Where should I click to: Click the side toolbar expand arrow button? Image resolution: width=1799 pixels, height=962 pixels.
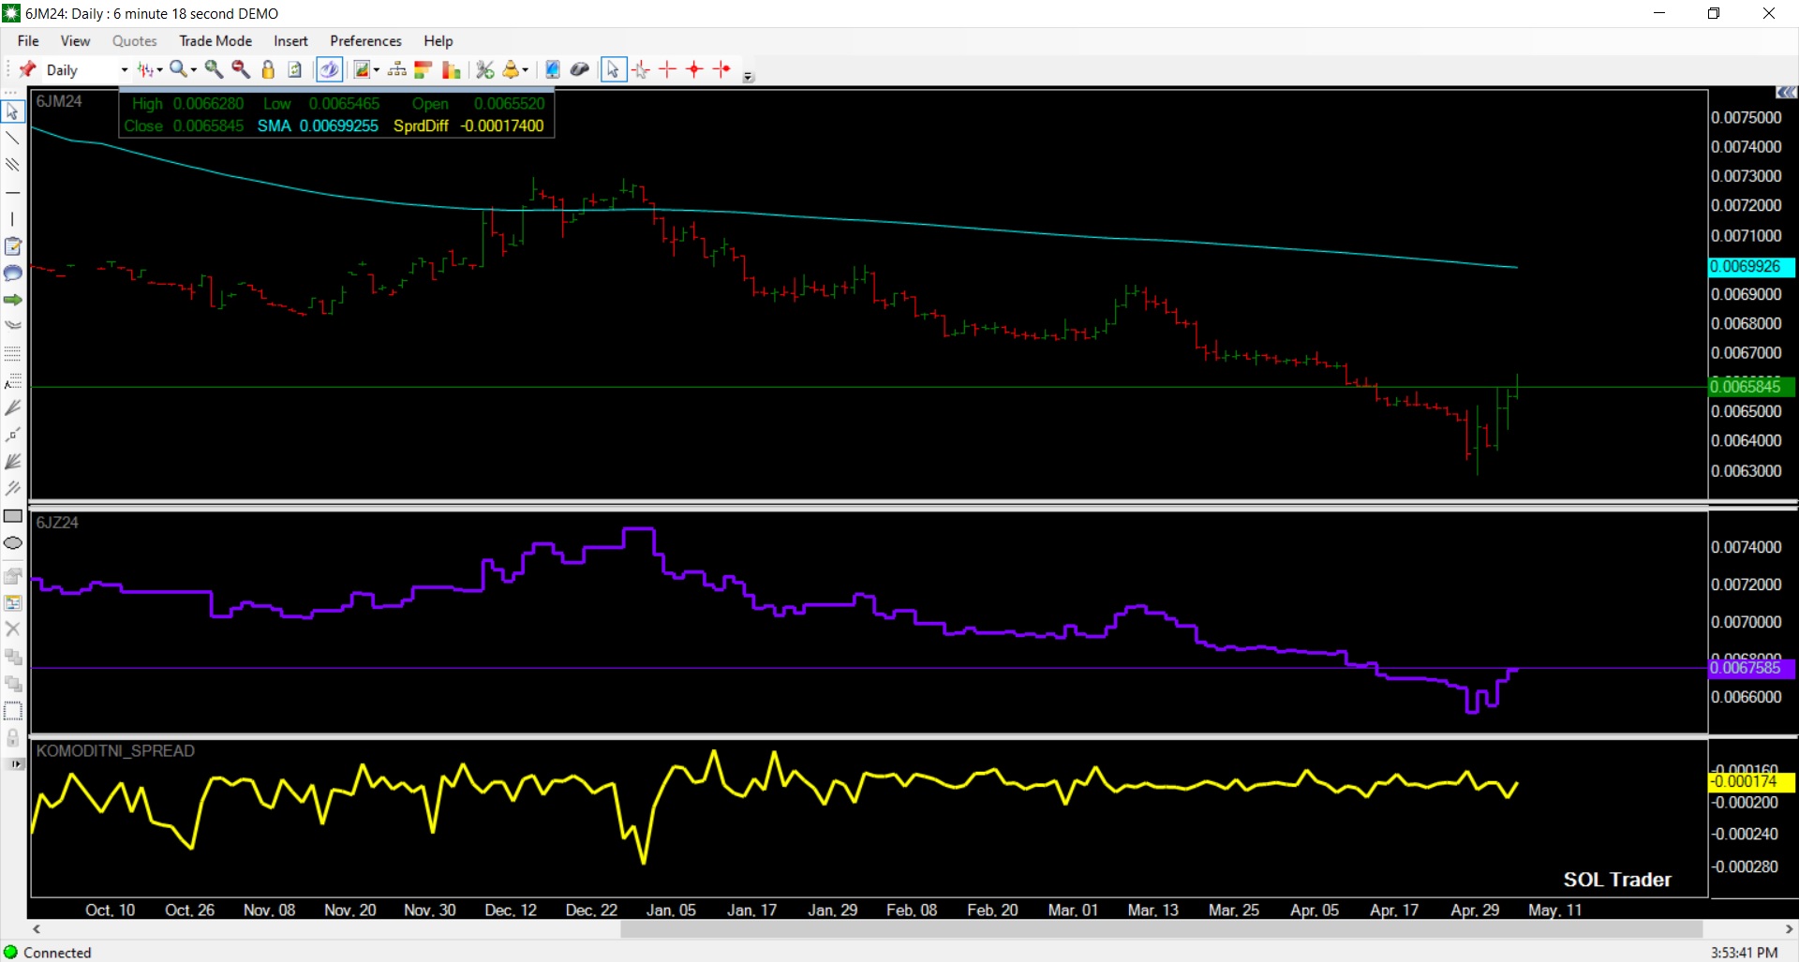14,764
